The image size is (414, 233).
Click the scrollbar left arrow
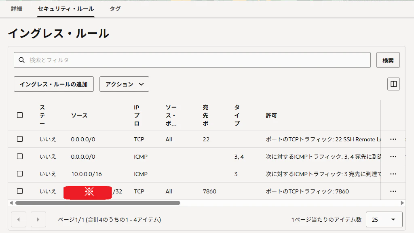click(x=11, y=203)
